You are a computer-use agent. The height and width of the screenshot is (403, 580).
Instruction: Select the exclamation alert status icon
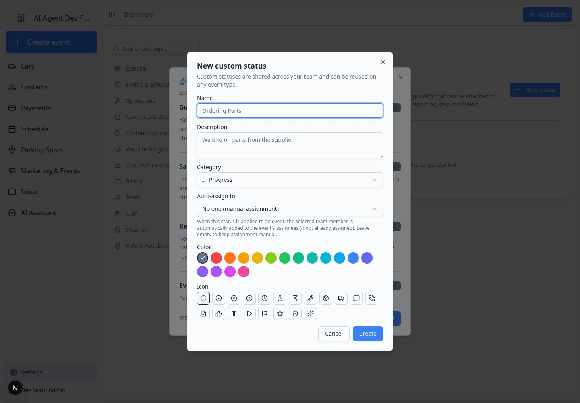point(249,298)
